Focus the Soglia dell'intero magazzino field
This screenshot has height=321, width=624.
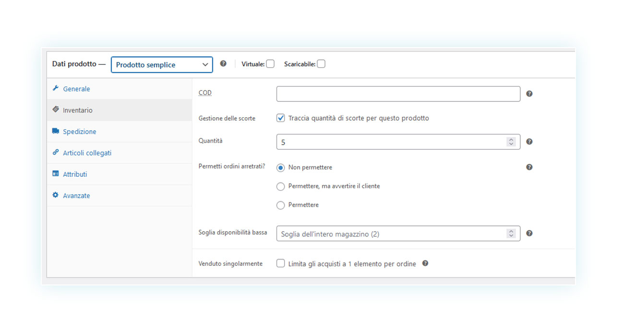pos(398,234)
